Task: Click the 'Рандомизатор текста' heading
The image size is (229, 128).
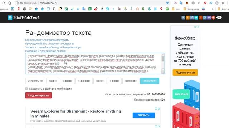Action: tap(58, 33)
